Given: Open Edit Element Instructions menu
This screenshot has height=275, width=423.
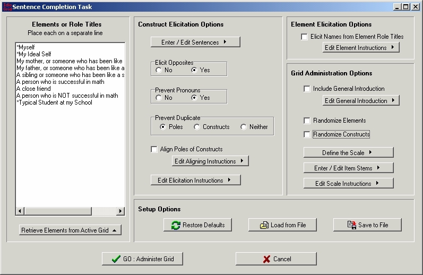Looking at the screenshot, I should tap(361, 48).
